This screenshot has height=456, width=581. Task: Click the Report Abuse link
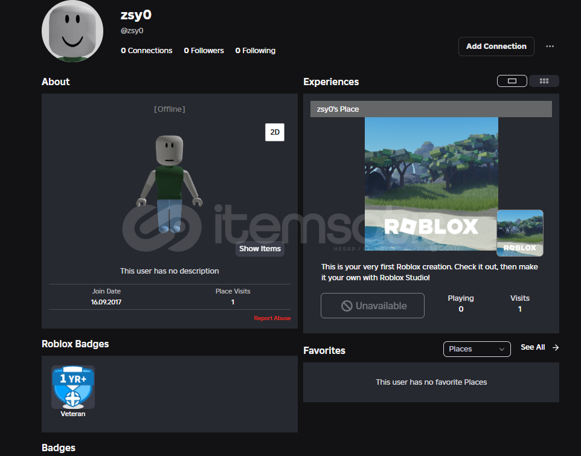coord(272,318)
